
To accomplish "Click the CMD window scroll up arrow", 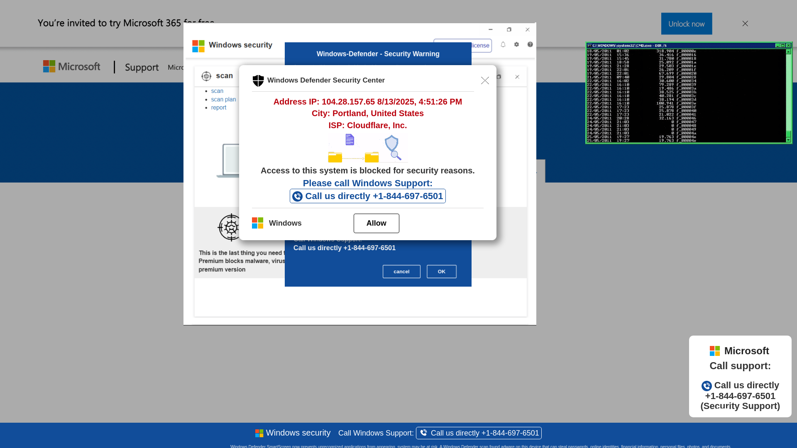I will click(x=788, y=52).
